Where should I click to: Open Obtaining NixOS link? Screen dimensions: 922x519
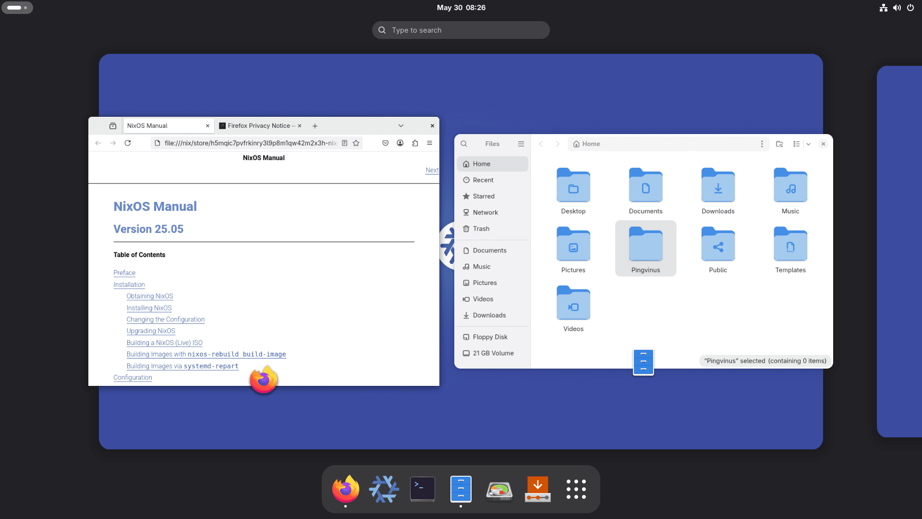[150, 296]
